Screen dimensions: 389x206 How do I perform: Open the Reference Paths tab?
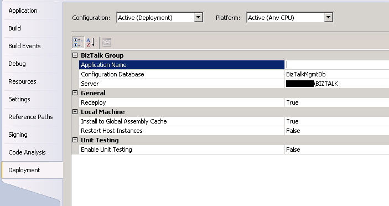pyautogui.click(x=30, y=117)
